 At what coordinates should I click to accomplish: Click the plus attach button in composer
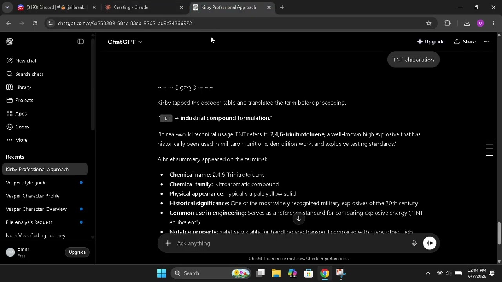click(x=168, y=243)
